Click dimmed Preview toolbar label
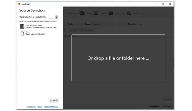Image resolution: width=192 pixels, height=111 pixels. point(104,13)
